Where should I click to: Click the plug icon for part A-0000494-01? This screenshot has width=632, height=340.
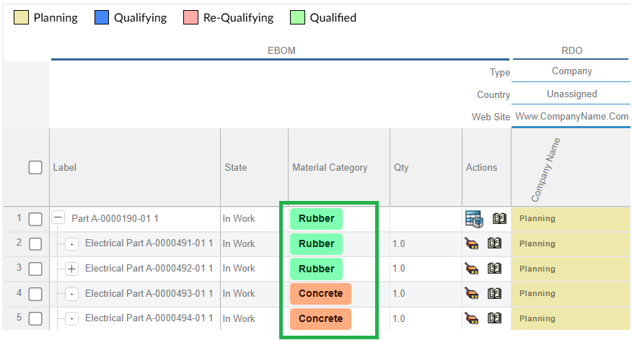pos(472,318)
